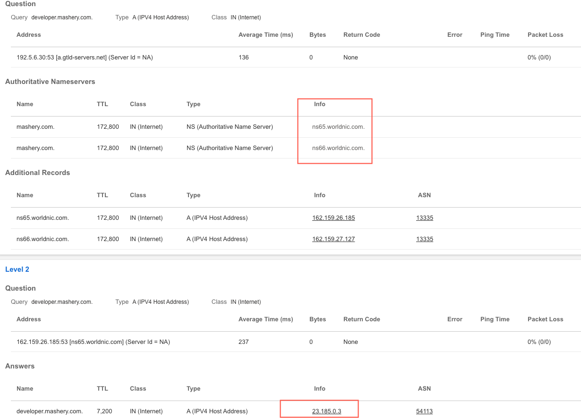Screen dimensions: 581x418
Task: Click the ASN column header in Answers table
Action: pyautogui.click(x=424, y=389)
